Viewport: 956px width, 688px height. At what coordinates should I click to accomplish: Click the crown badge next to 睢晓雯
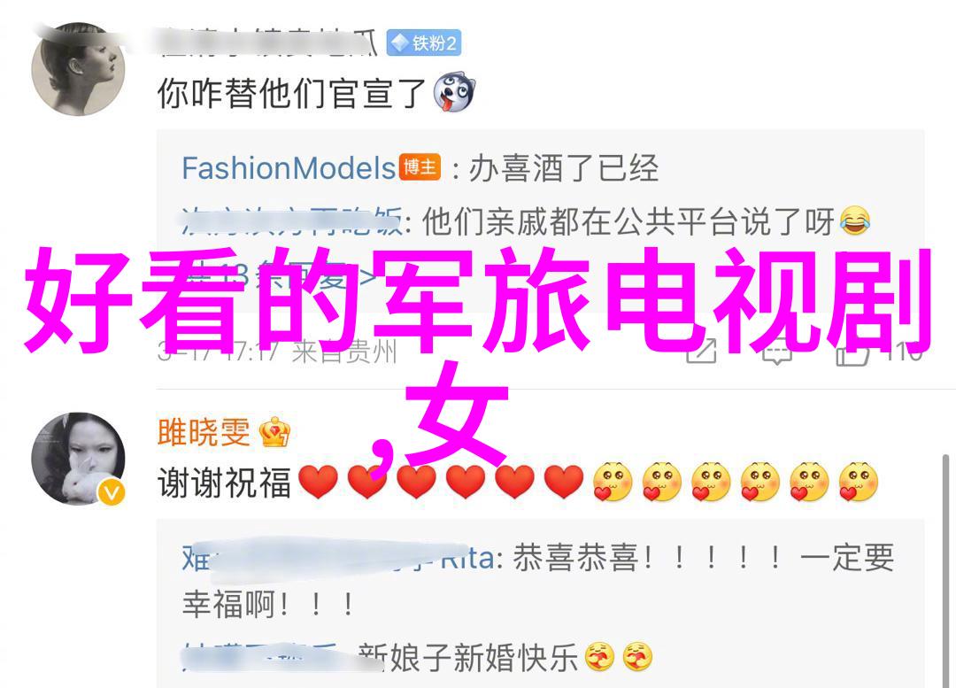point(274,432)
